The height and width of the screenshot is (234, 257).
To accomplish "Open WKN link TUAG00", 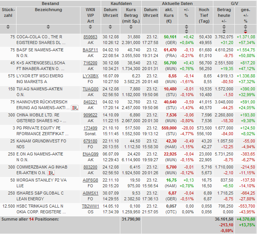I will coord(90,89).
